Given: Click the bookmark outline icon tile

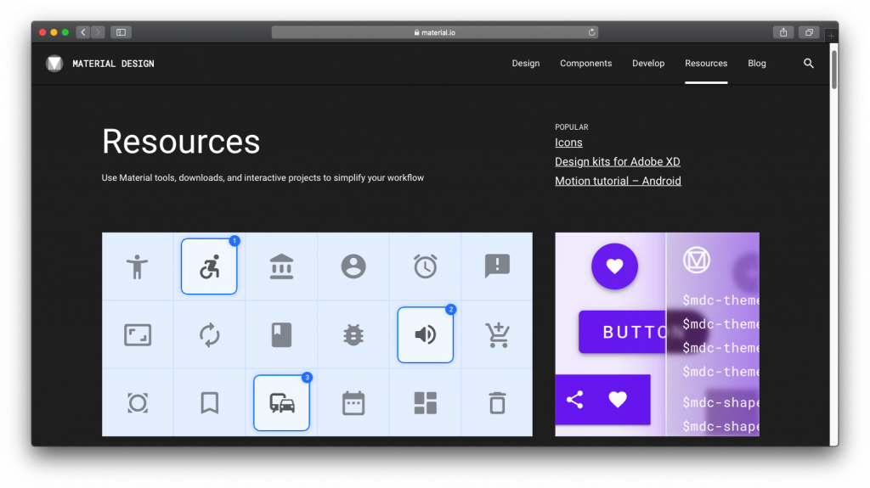Looking at the screenshot, I should (x=209, y=403).
